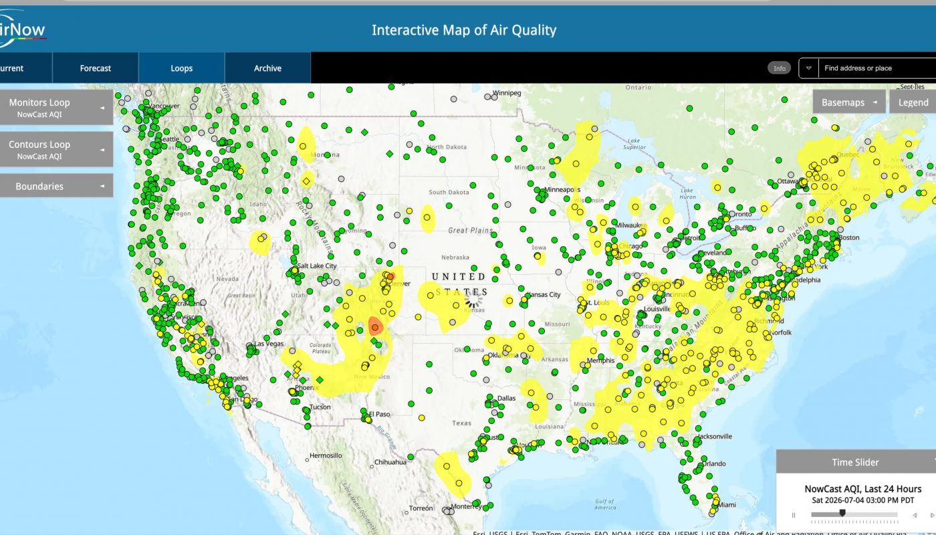
Task: Select the orange monitor in southern Colorado
Action: (376, 327)
